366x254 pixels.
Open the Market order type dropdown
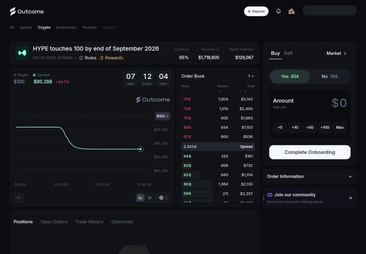[336, 53]
